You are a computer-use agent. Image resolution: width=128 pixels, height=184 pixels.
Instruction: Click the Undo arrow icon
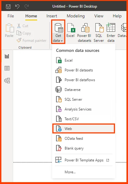click(x=17, y=7)
